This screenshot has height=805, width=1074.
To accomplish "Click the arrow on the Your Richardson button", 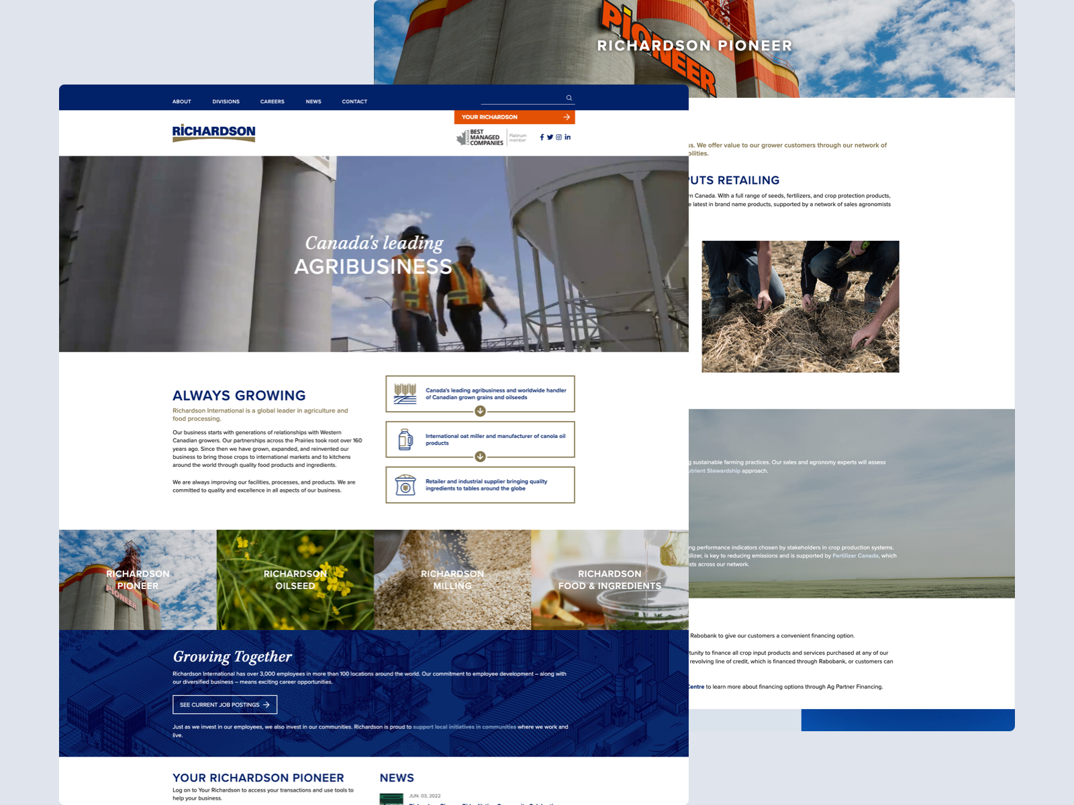I will pyautogui.click(x=566, y=117).
